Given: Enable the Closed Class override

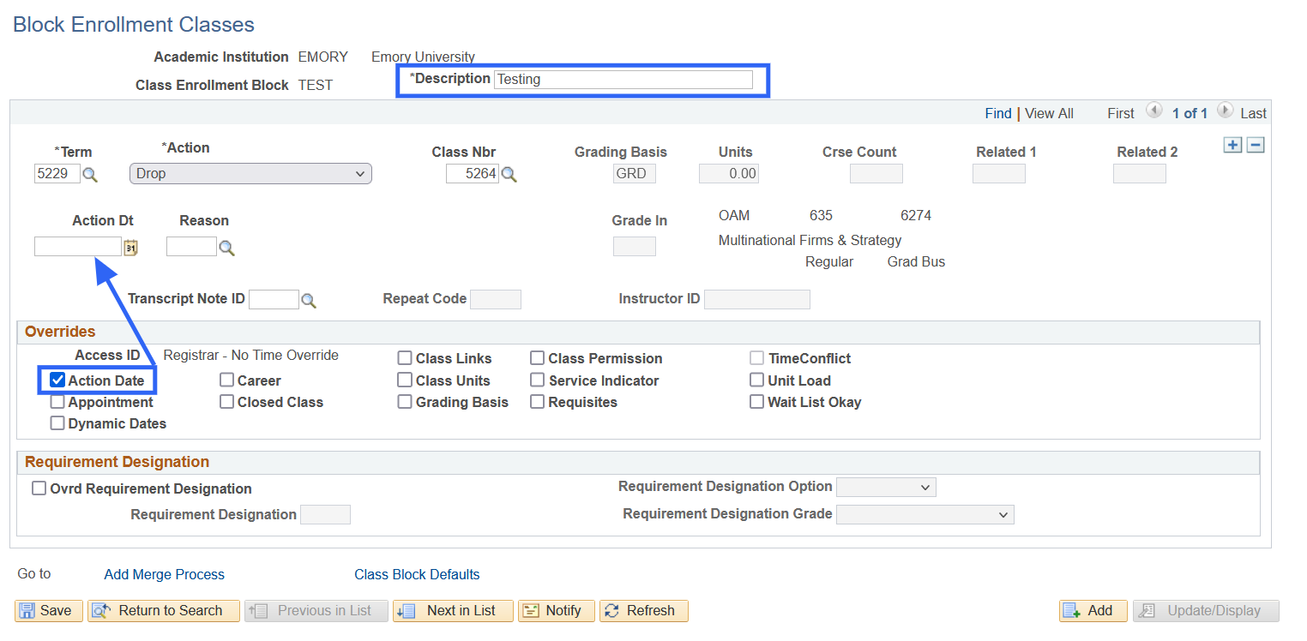Looking at the screenshot, I should pyautogui.click(x=227, y=402).
